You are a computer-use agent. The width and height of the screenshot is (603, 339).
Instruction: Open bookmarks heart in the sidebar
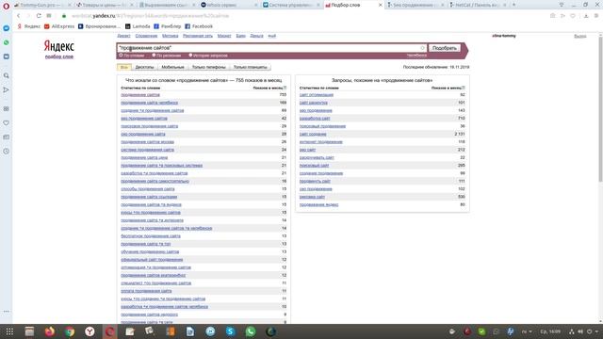[7, 123]
